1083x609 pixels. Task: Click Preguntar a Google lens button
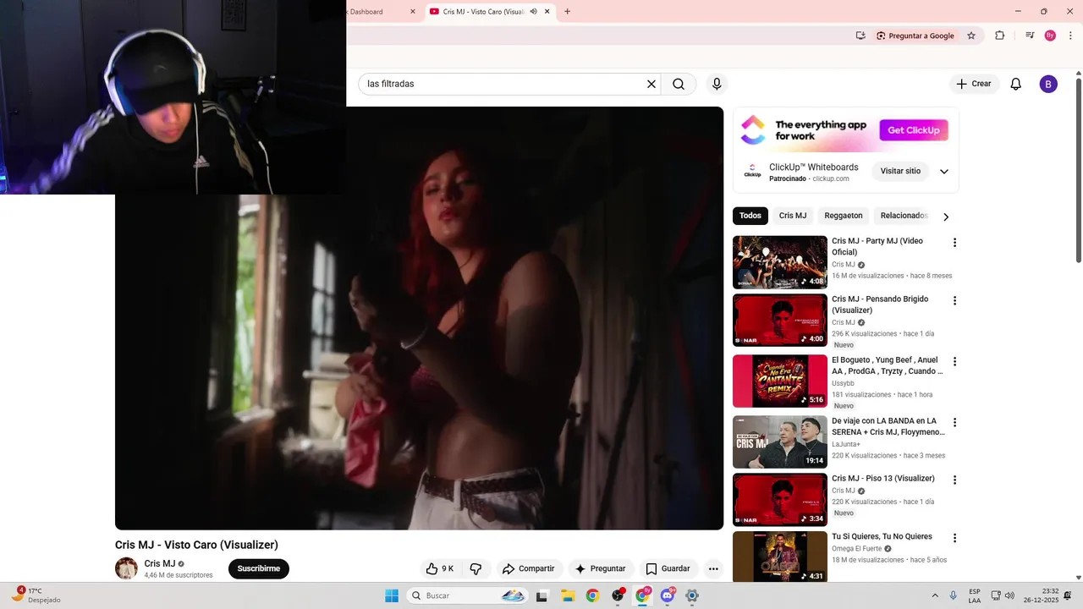pos(915,36)
